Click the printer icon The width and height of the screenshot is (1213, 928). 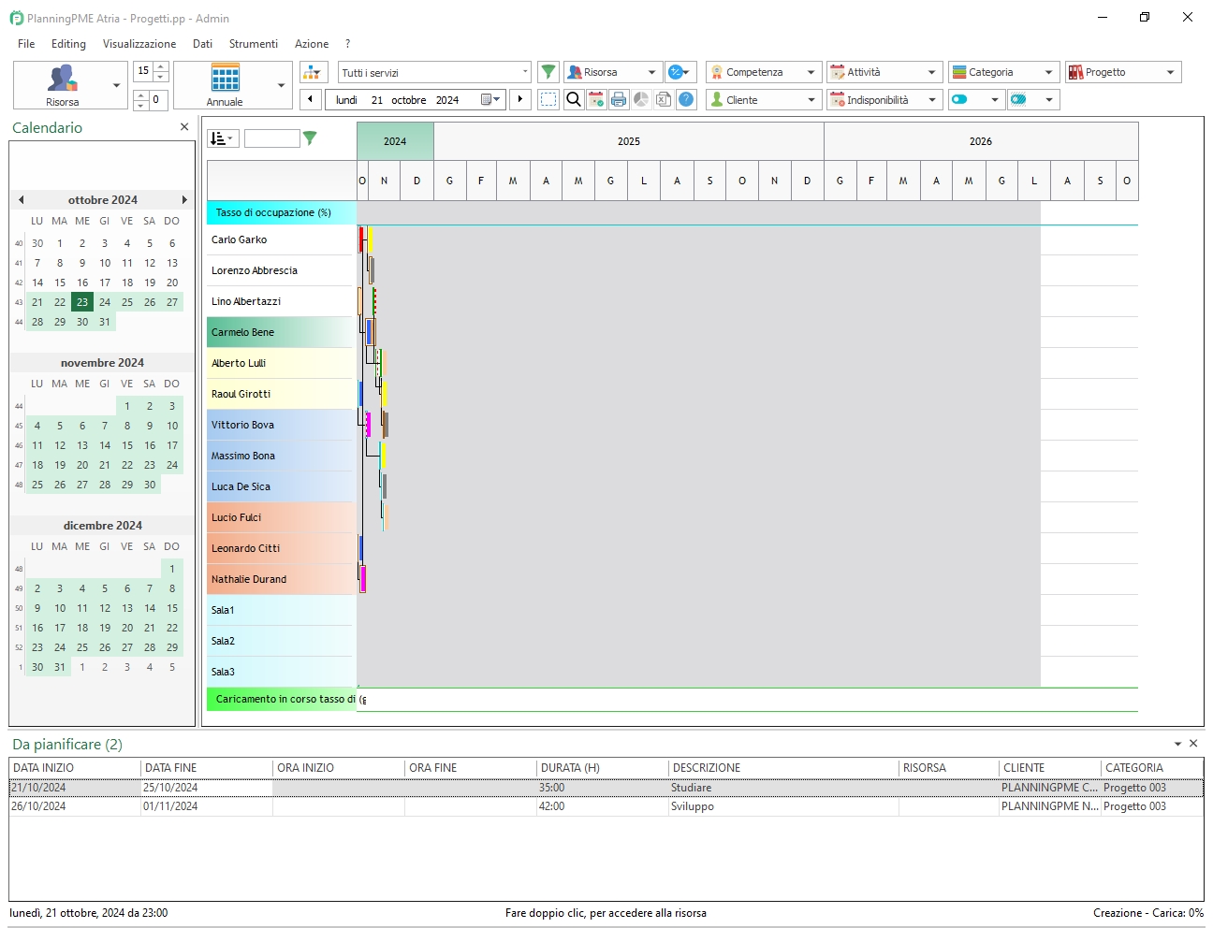(x=619, y=99)
